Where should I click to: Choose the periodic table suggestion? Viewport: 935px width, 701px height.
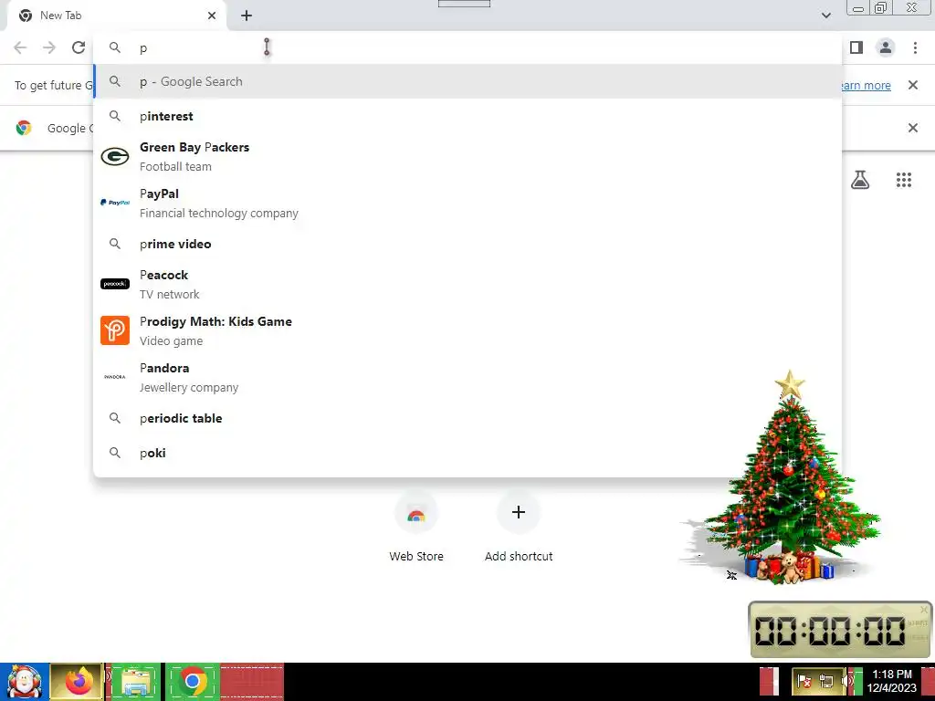(x=467, y=418)
